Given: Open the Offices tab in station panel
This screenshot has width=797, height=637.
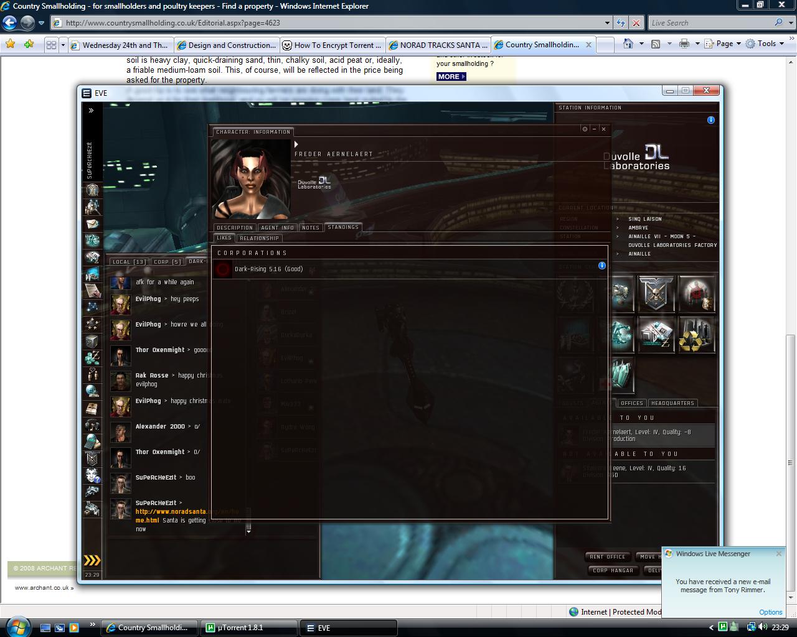Looking at the screenshot, I should pos(631,403).
